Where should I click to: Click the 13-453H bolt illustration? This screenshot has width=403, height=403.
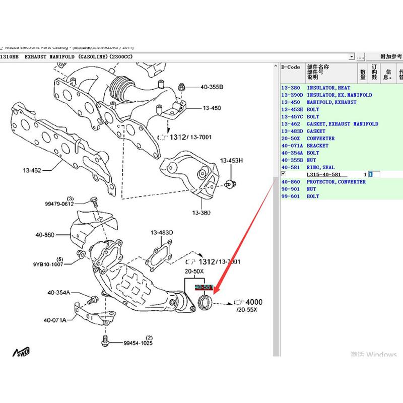tap(230, 184)
